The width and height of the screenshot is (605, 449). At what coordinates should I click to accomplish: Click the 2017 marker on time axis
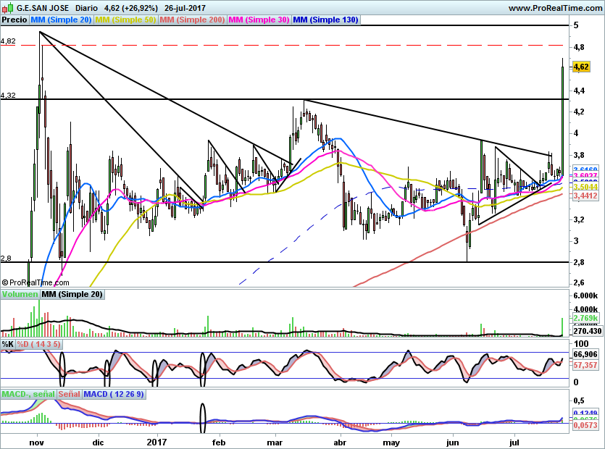click(157, 442)
